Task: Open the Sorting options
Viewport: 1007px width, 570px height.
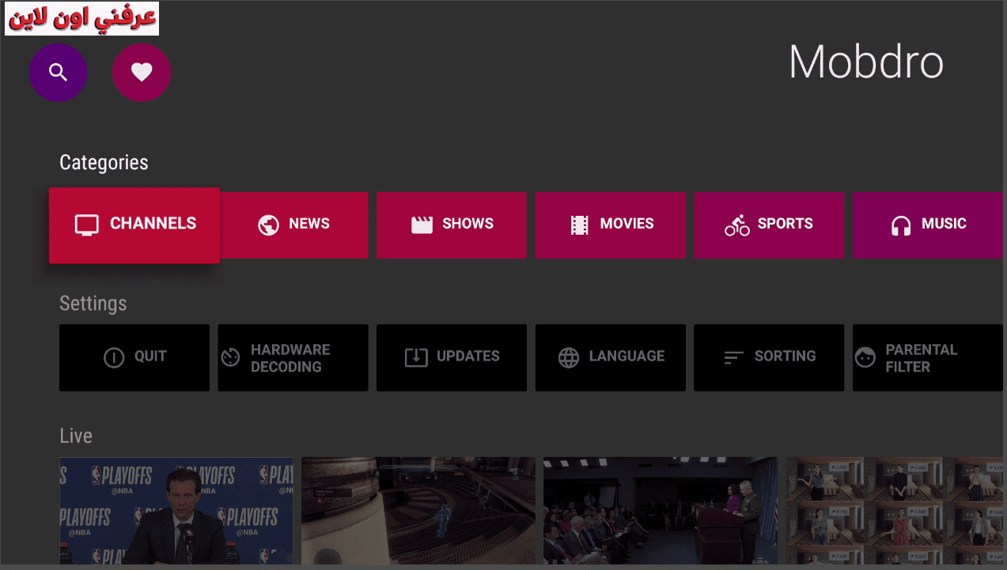Action: coord(768,357)
